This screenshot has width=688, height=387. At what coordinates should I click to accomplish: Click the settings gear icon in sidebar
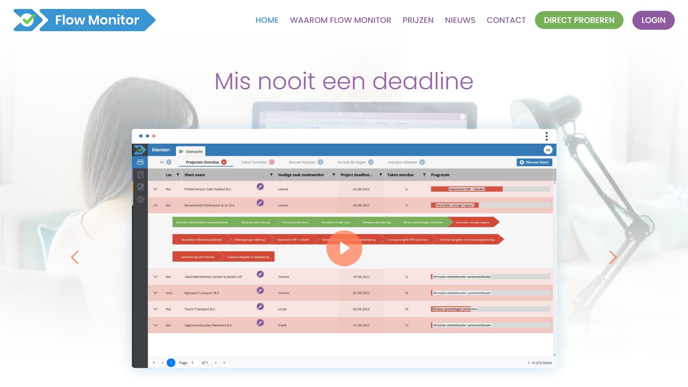140,199
